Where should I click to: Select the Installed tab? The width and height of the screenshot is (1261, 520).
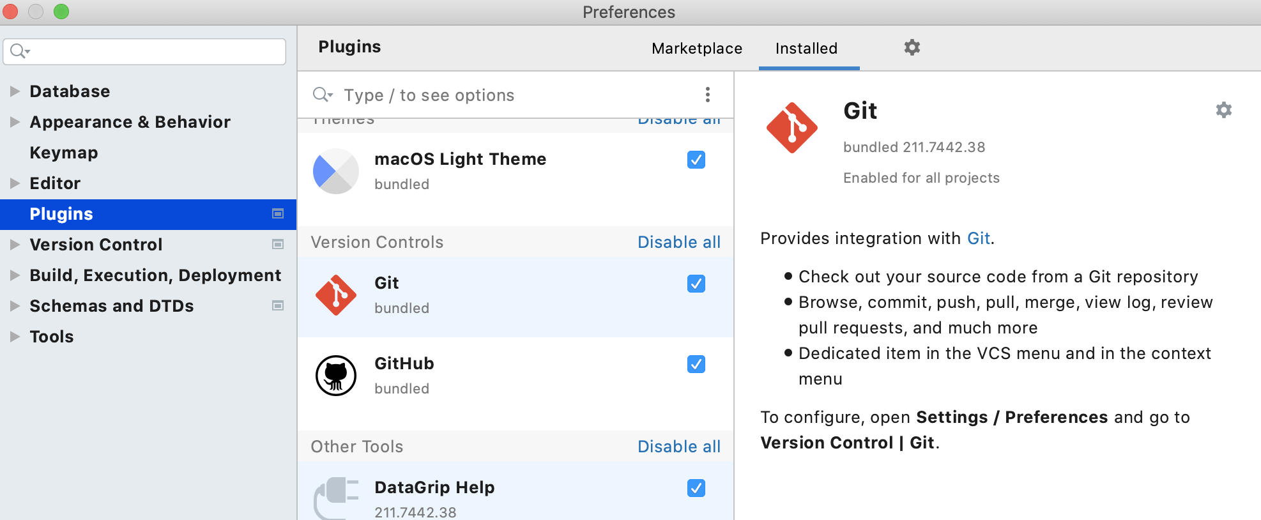(x=806, y=49)
